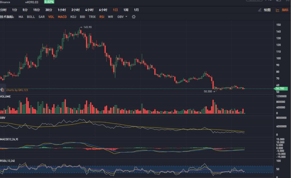Switch to 分时 time-sharing view
This screenshot has height=178, width=291.
[x=3, y=10]
